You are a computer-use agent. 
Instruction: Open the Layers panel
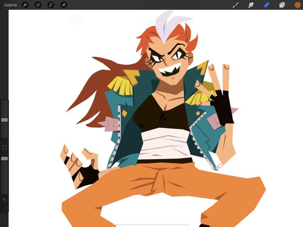click(282, 5)
